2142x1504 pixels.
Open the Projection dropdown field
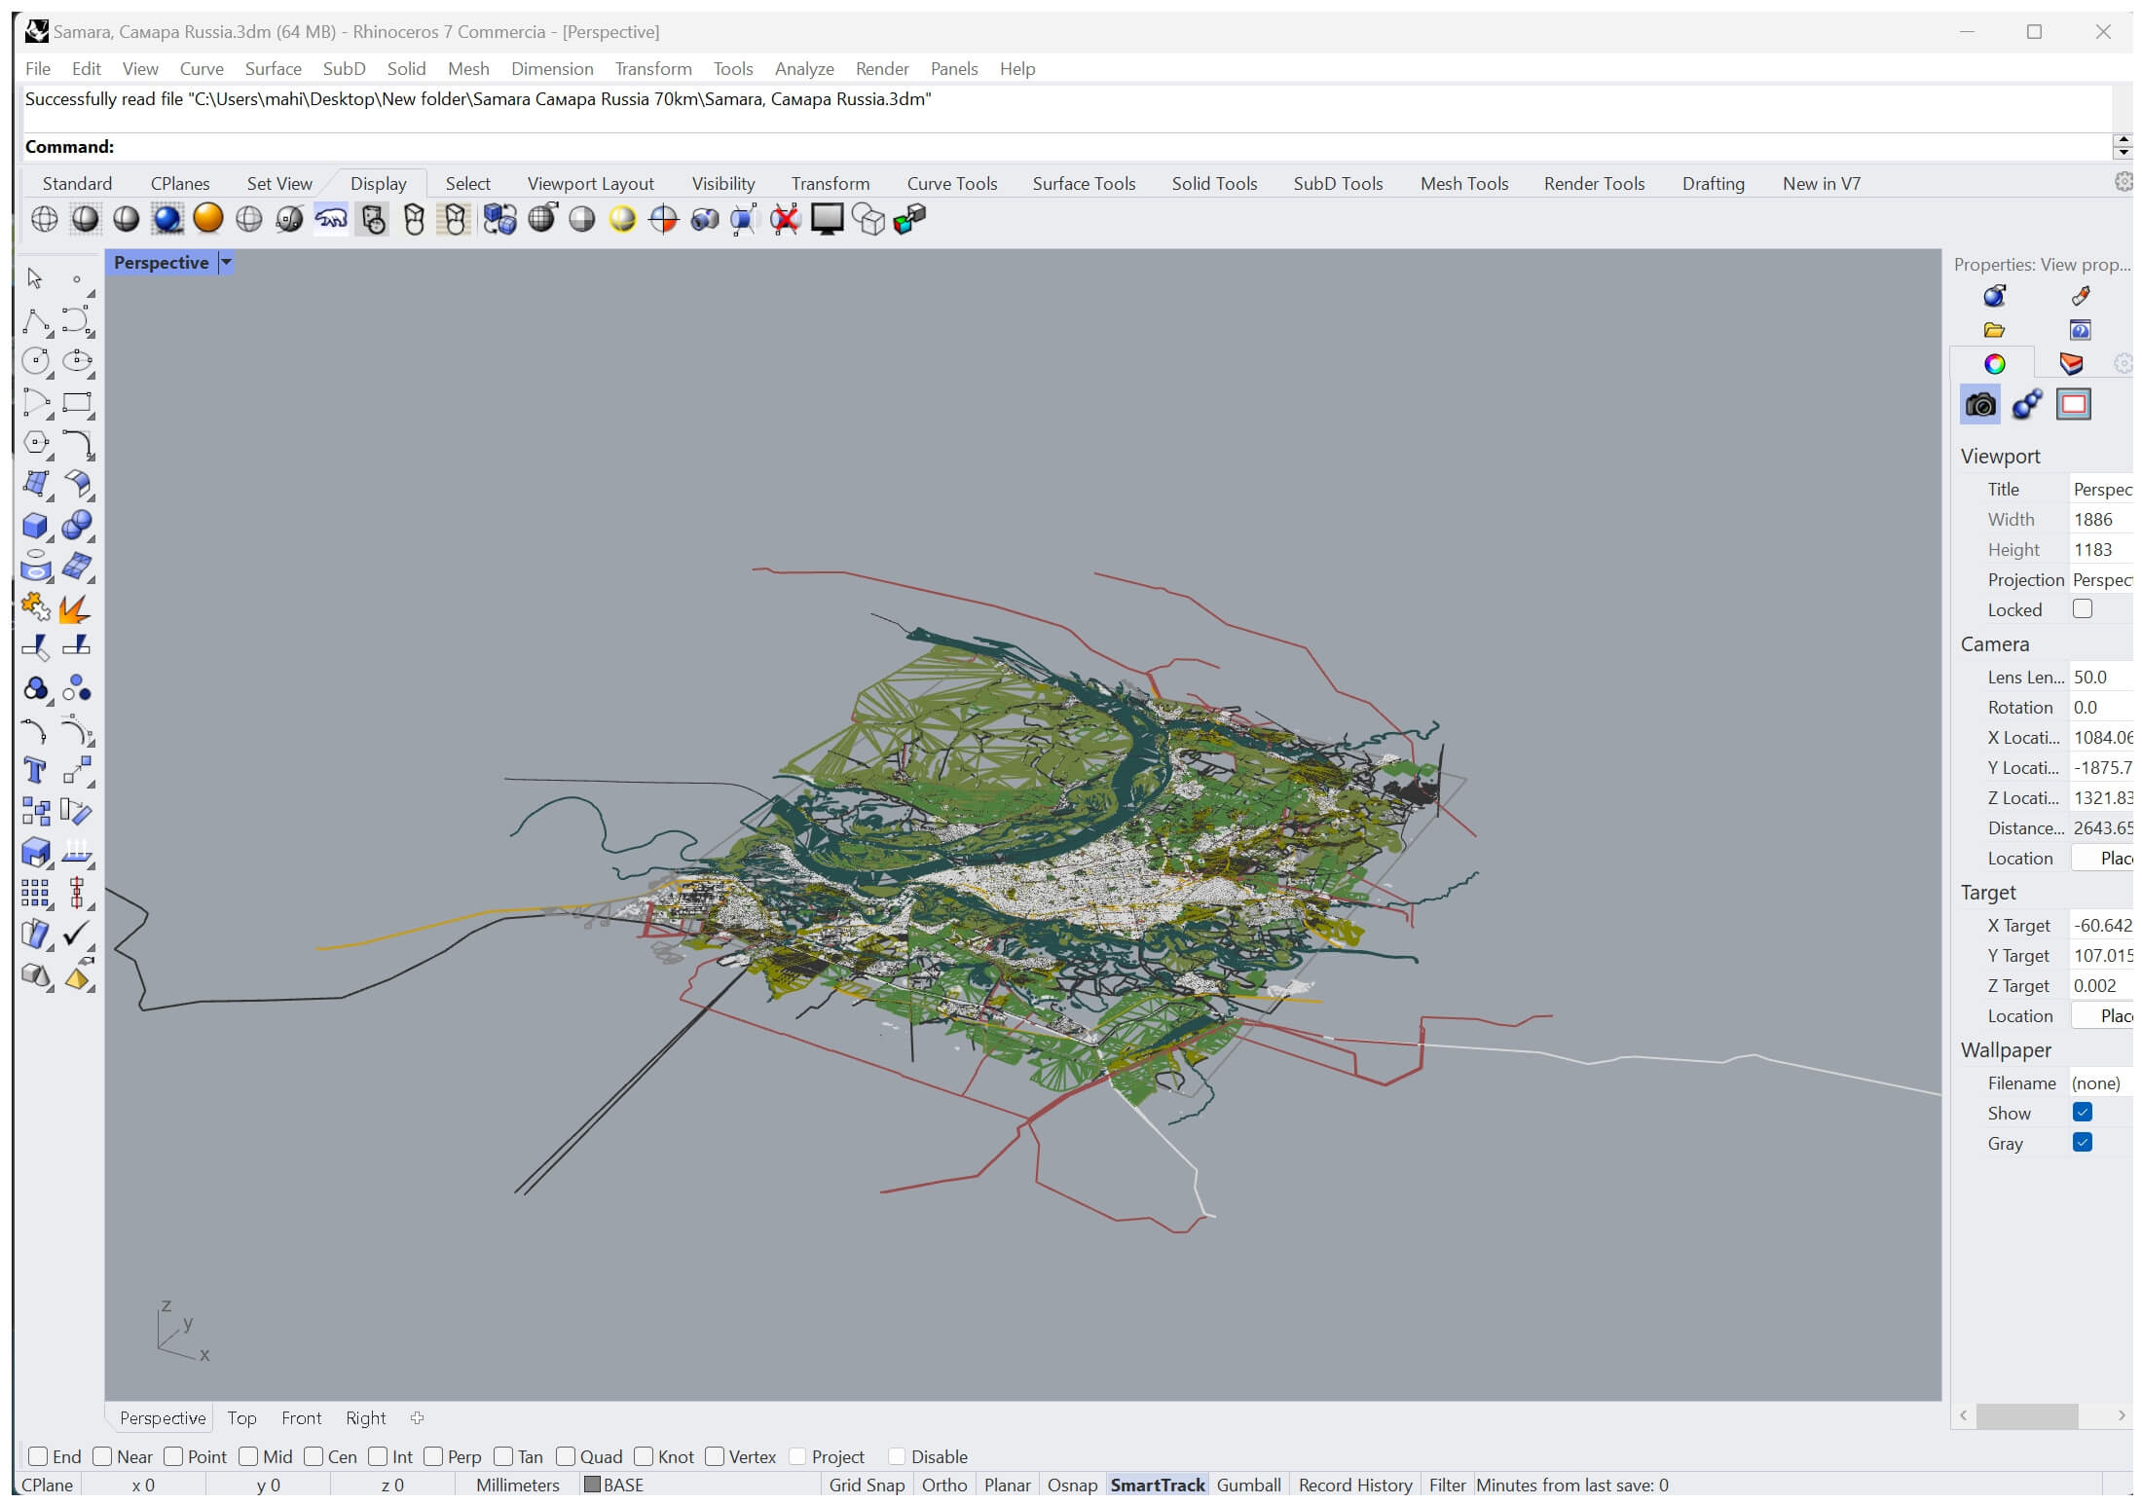[2101, 580]
